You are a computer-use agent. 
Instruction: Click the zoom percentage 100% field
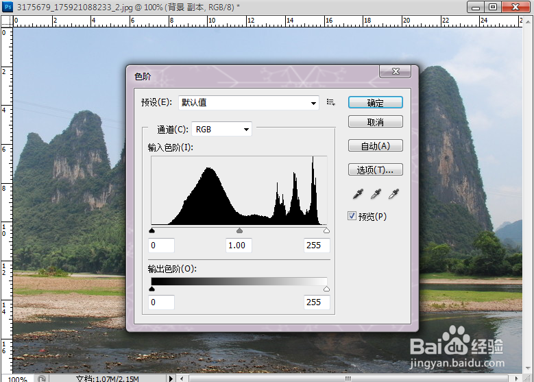(17, 379)
